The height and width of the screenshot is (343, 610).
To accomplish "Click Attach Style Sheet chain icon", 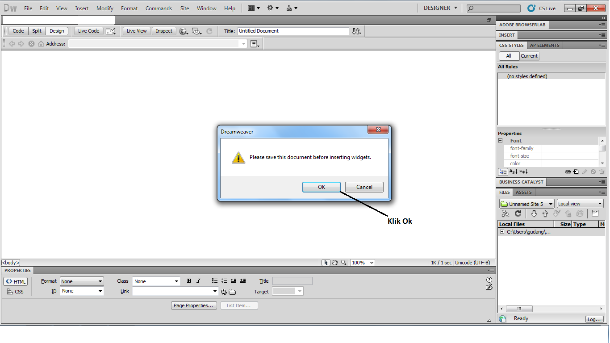I will point(568,171).
